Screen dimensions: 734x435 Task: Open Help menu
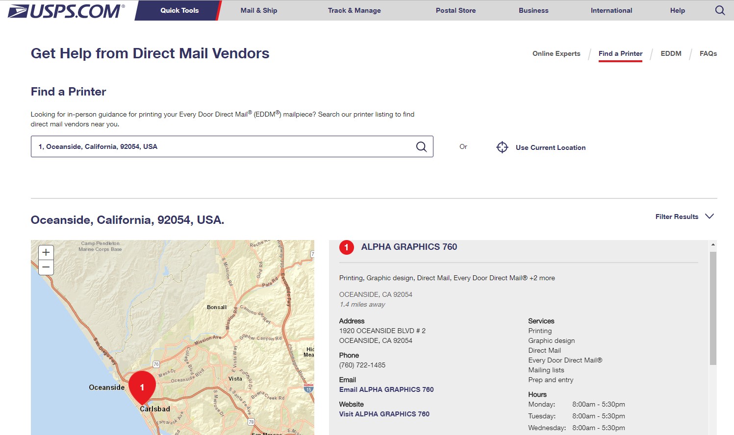pos(678,10)
